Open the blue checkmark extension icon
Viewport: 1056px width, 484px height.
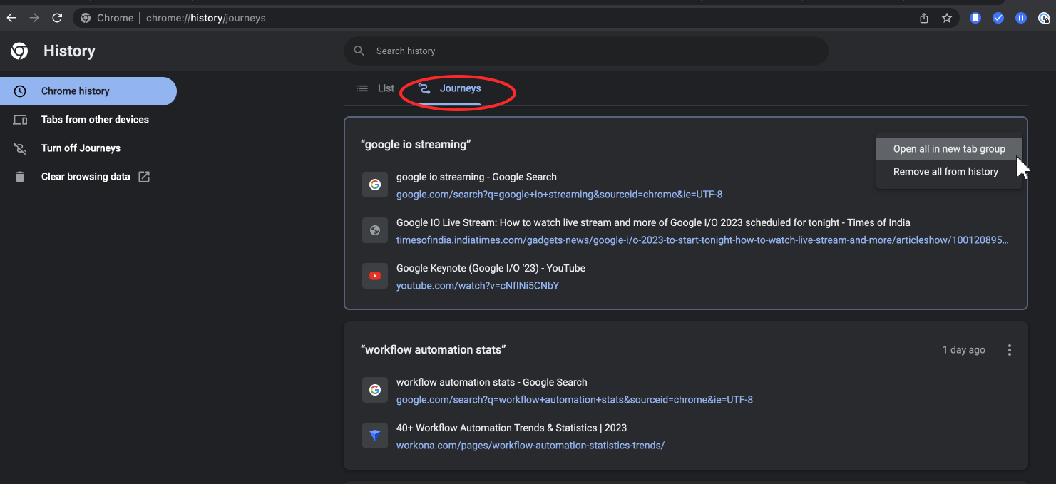point(998,18)
